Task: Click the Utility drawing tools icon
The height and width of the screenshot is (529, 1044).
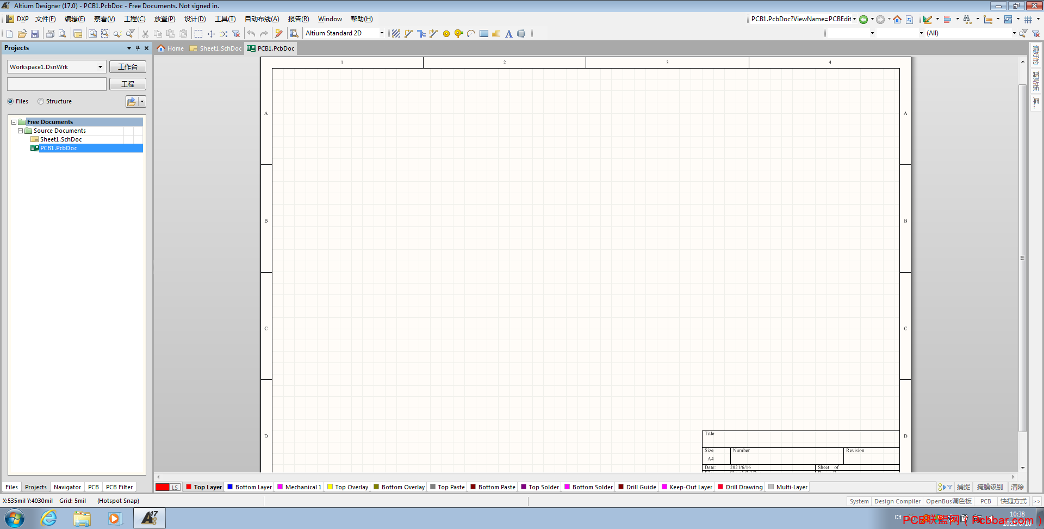Action: [928, 20]
